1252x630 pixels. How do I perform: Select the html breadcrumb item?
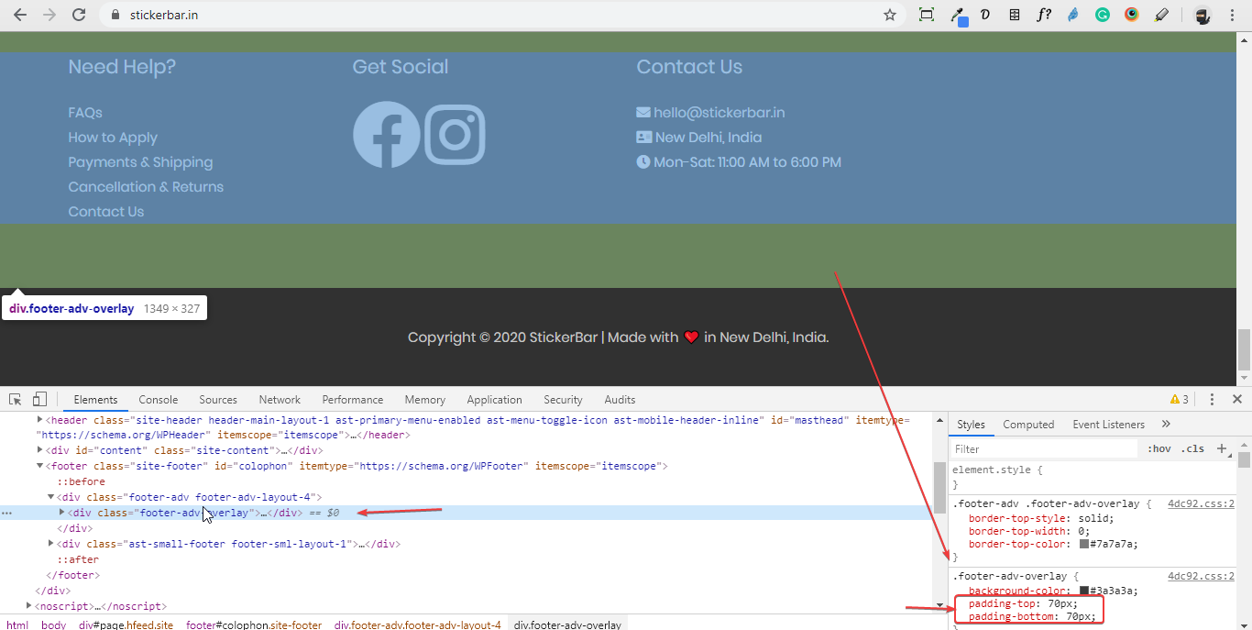pos(17,624)
